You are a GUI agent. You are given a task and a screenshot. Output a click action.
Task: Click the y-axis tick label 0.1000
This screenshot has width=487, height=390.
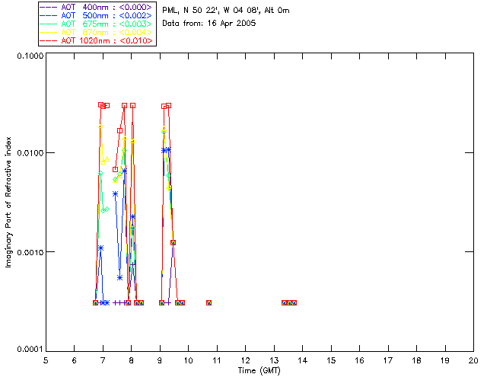[x=30, y=56]
